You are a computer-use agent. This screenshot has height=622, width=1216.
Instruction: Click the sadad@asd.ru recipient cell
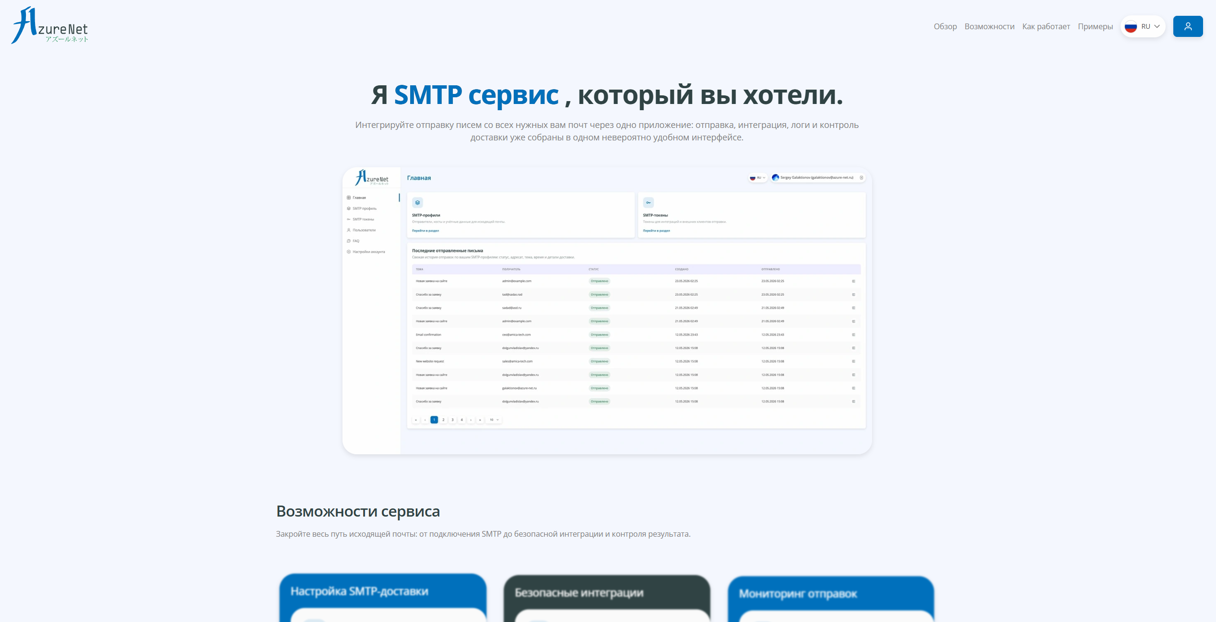coord(512,308)
